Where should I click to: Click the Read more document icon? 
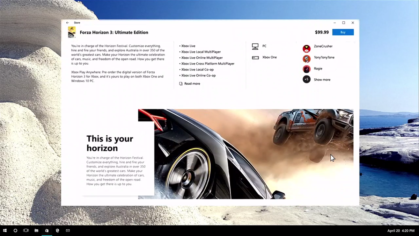click(x=181, y=84)
